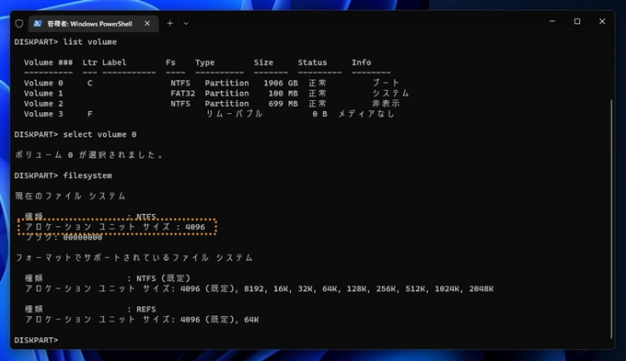
Task: Click the '64K' size under REFS
Action: 251,320
